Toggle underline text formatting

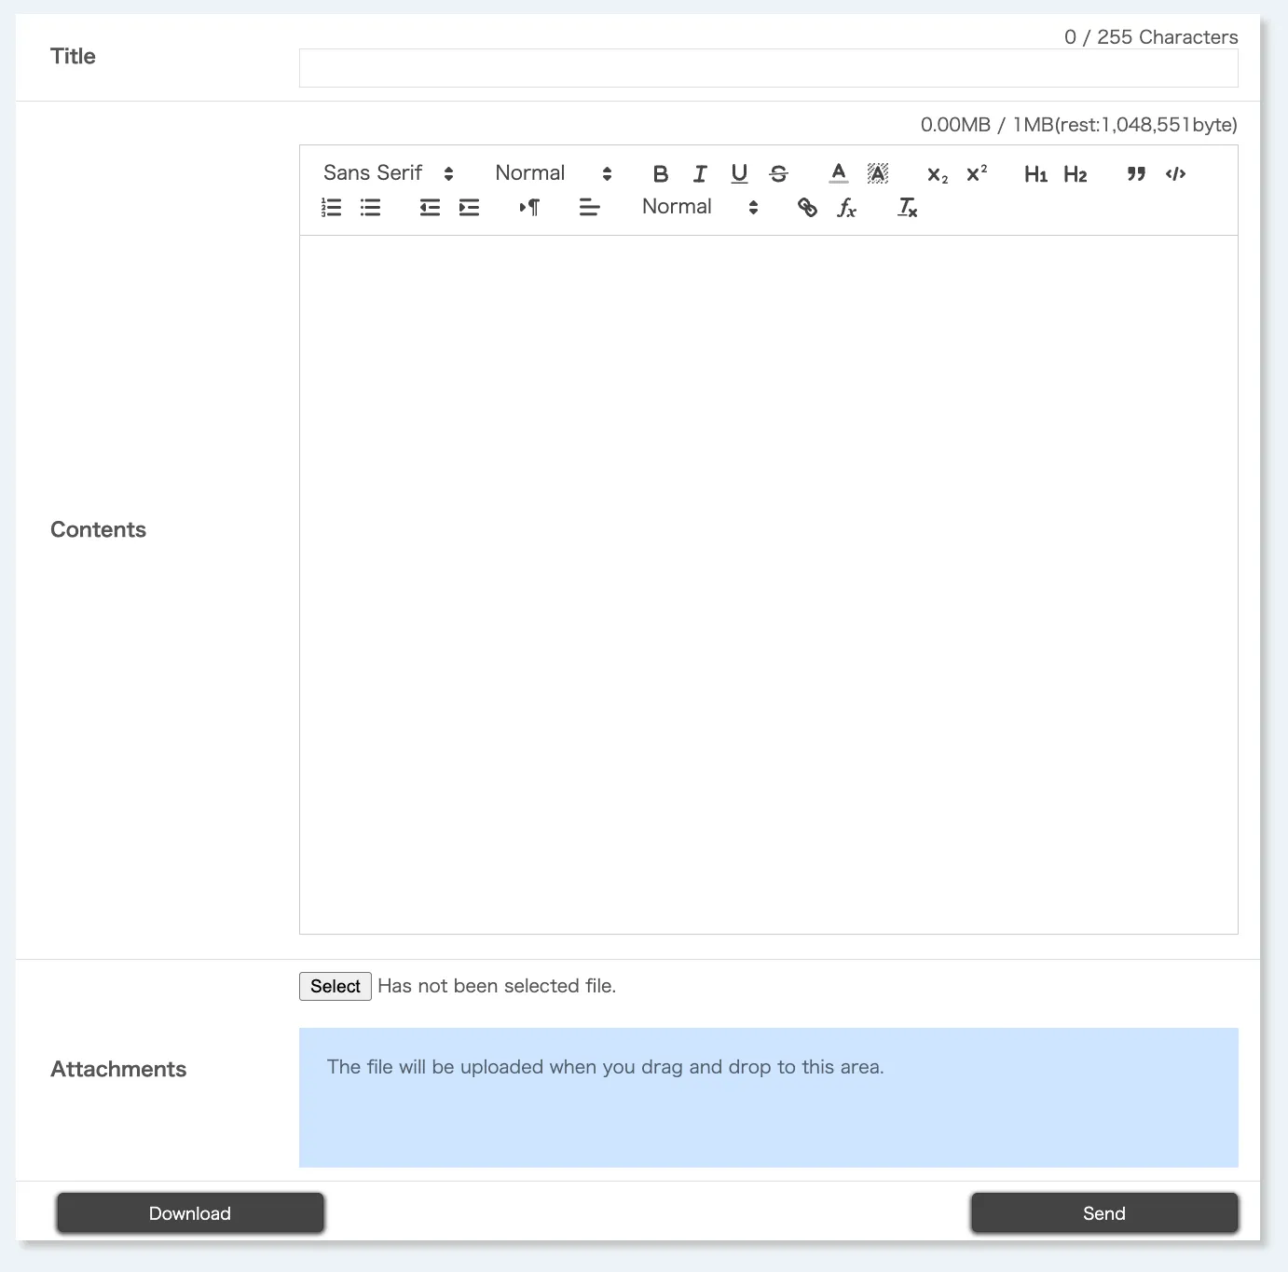[739, 174]
